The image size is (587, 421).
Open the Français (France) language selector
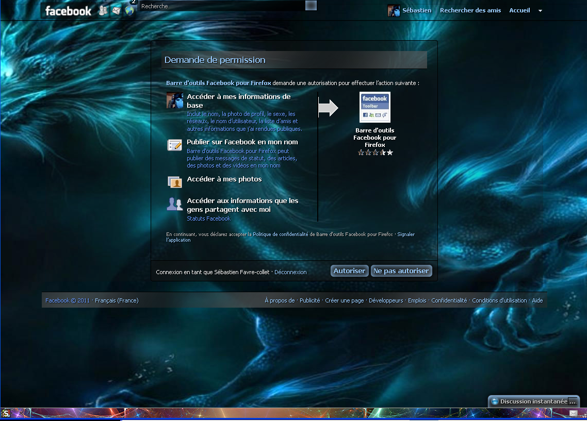(x=117, y=300)
